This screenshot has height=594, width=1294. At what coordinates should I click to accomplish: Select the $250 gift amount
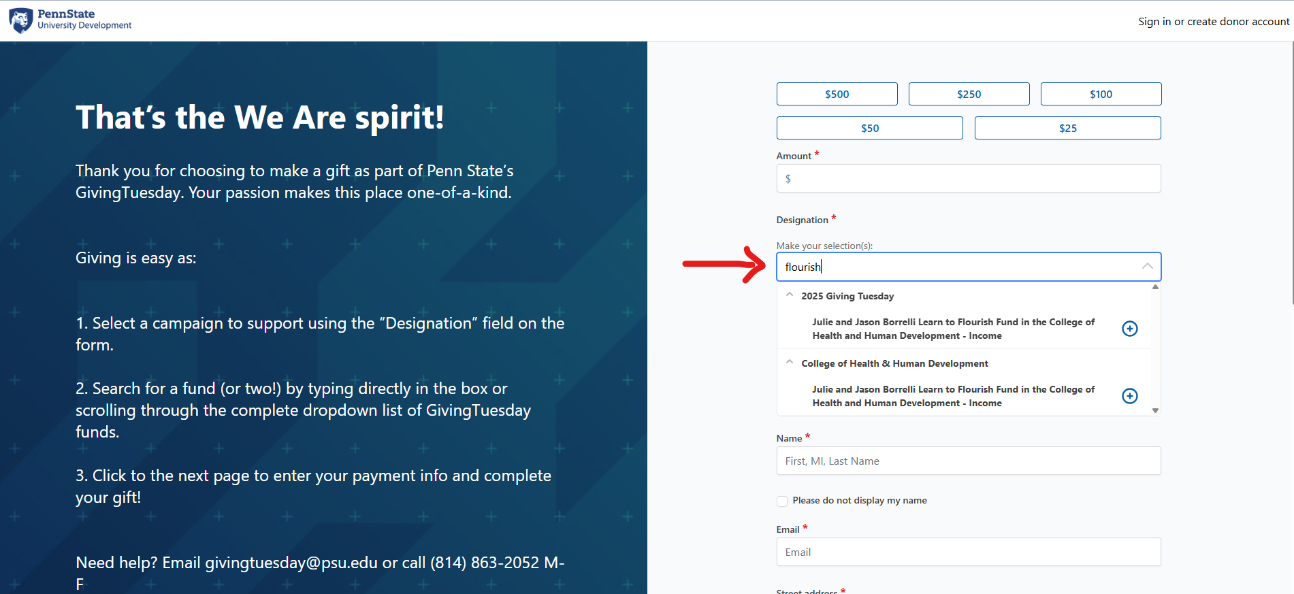(x=969, y=94)
